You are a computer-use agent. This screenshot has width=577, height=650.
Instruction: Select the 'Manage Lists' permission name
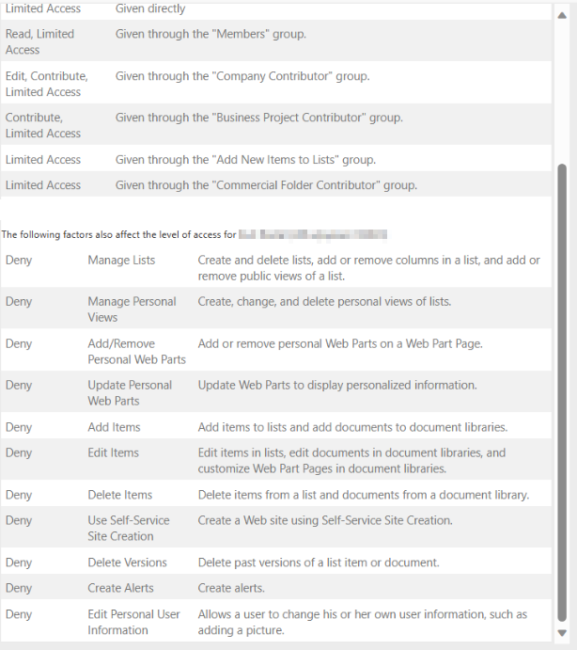pos(121,260)
